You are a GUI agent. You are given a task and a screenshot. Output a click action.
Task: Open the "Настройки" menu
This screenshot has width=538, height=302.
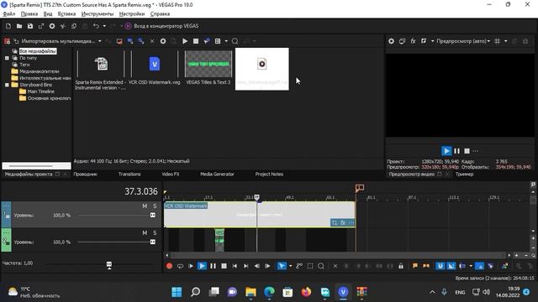coord(132,14)
